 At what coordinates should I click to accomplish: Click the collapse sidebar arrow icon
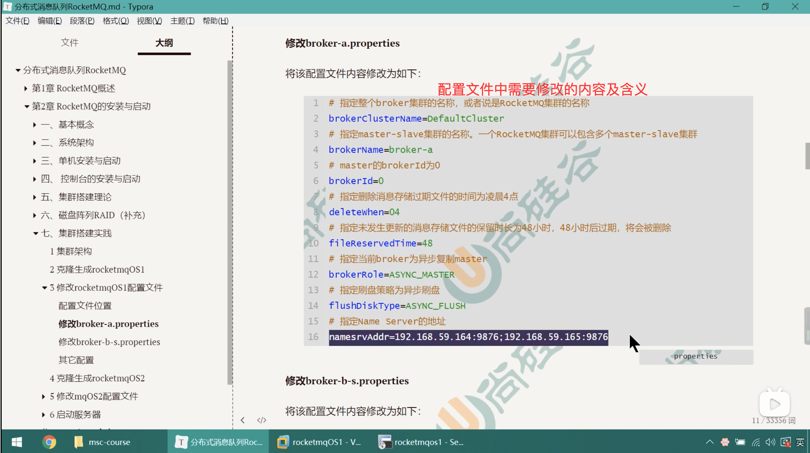(242, 420)
